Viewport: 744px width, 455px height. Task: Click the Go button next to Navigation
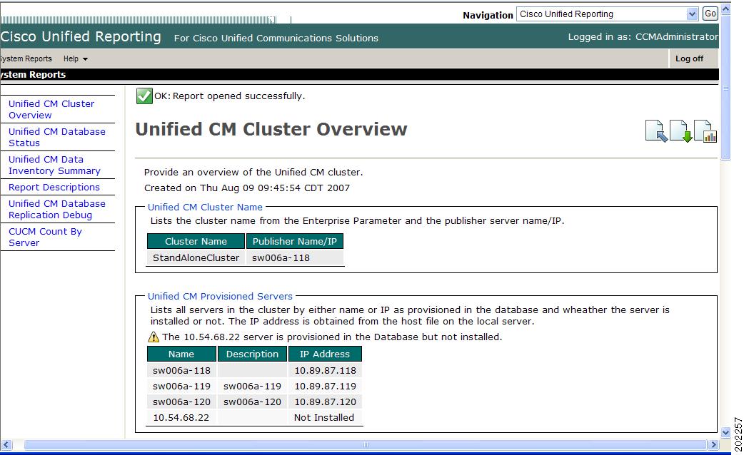click(x=710, y=14)
